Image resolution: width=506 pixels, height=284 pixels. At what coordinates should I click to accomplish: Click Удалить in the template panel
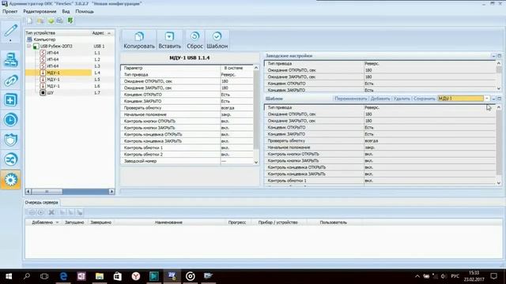tap(402, 99)
